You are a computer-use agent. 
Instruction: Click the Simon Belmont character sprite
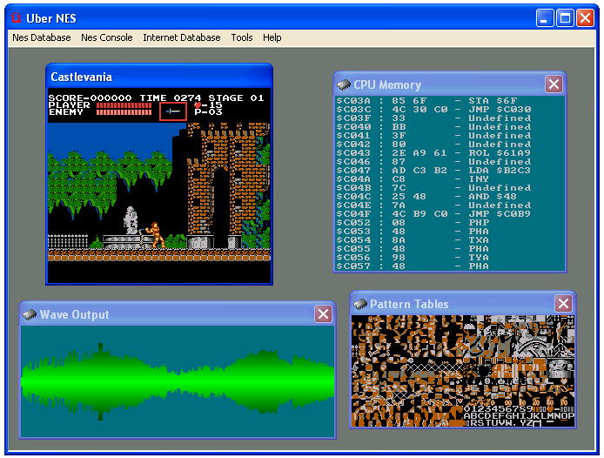(157, 235)
